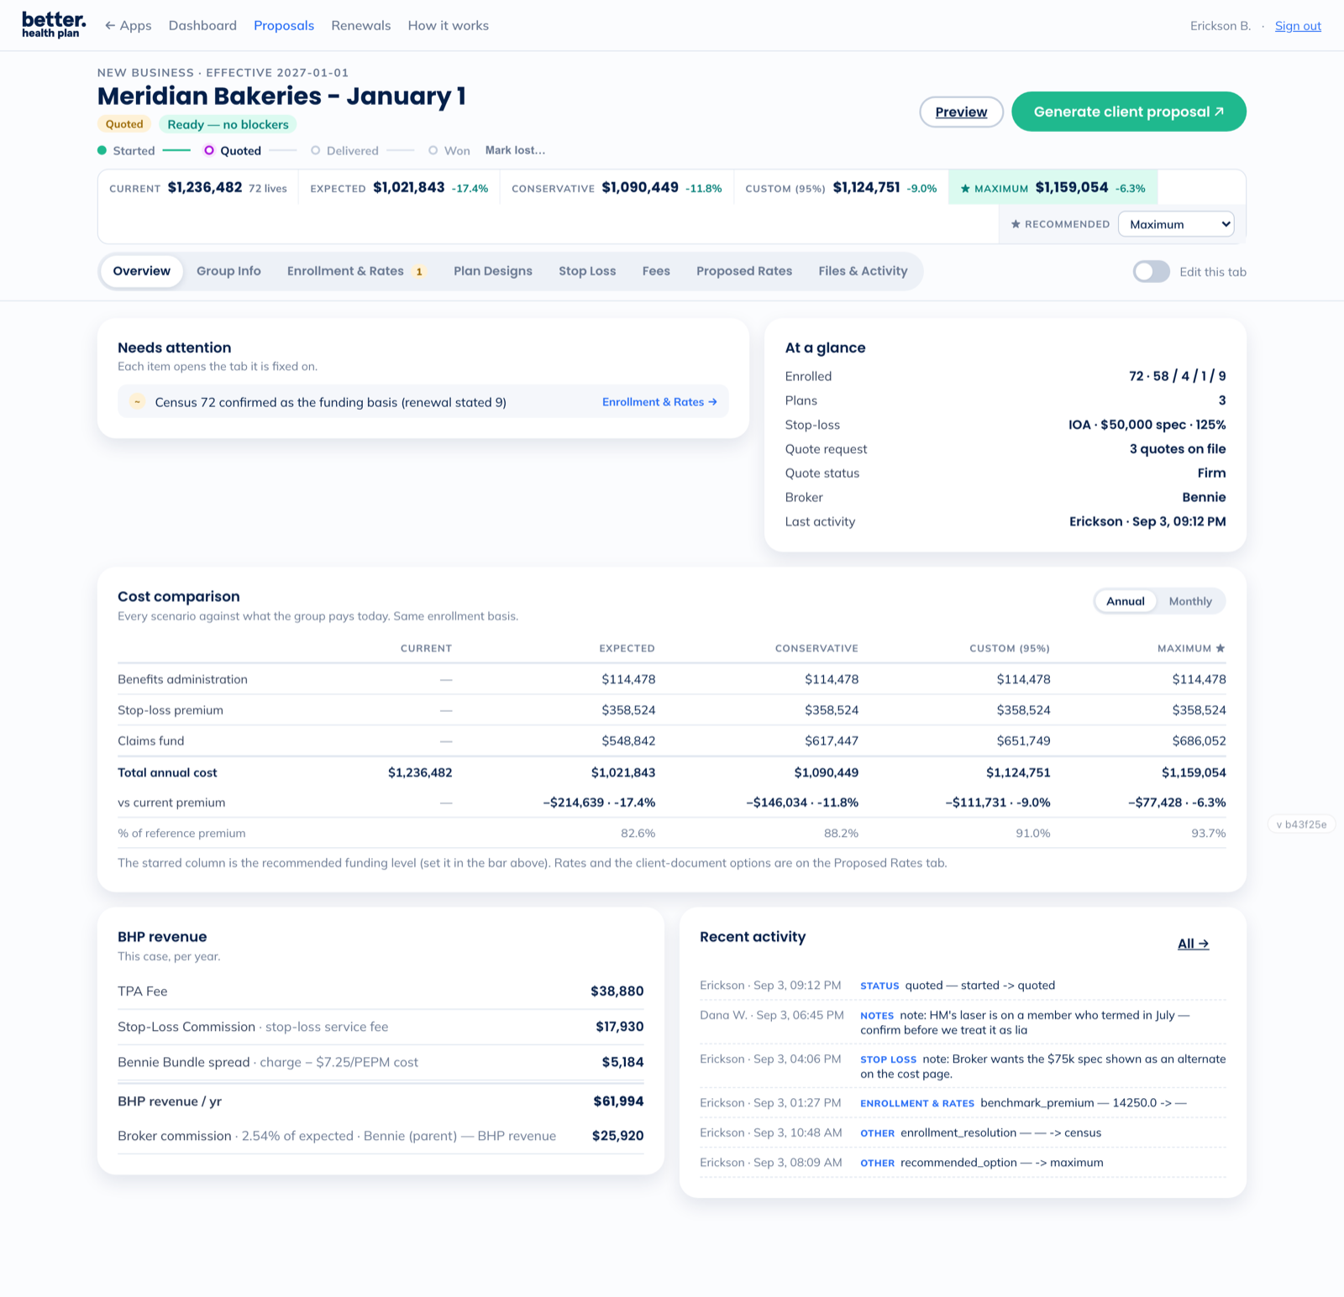
Task: Open All recent activity link
Action: coord(1193,944)
